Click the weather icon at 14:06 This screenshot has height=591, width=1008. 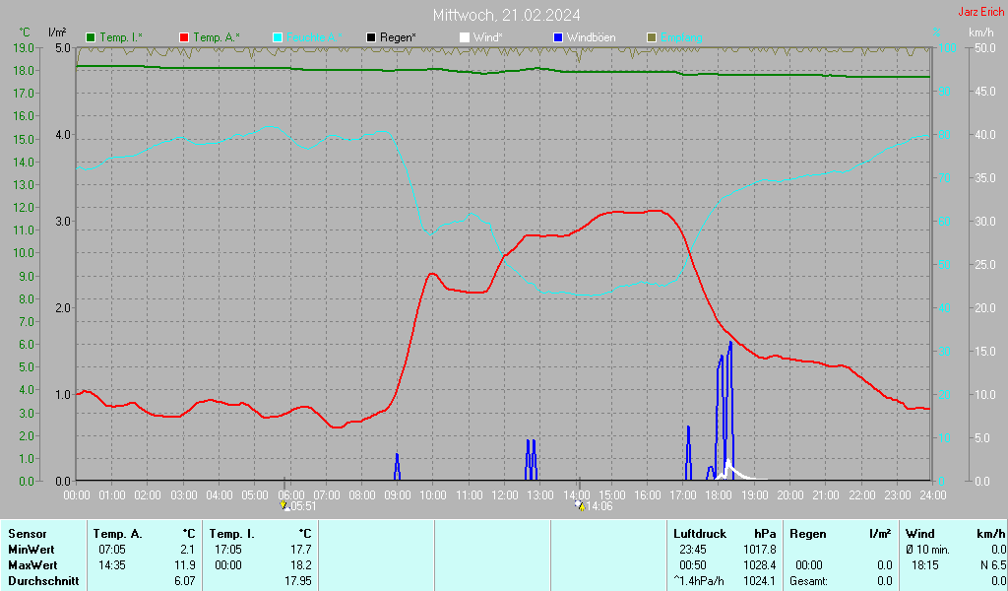580,506
